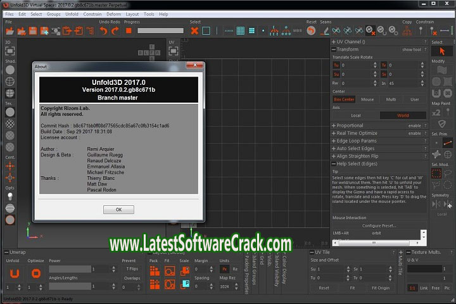The width and height of the screenshot is (456, 304).
Task: Open the Groups menu
Action: [53, 14]
